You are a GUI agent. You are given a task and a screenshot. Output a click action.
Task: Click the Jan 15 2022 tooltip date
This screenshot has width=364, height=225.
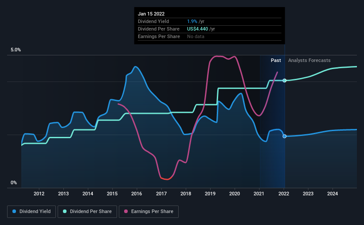tap(151, 14)
